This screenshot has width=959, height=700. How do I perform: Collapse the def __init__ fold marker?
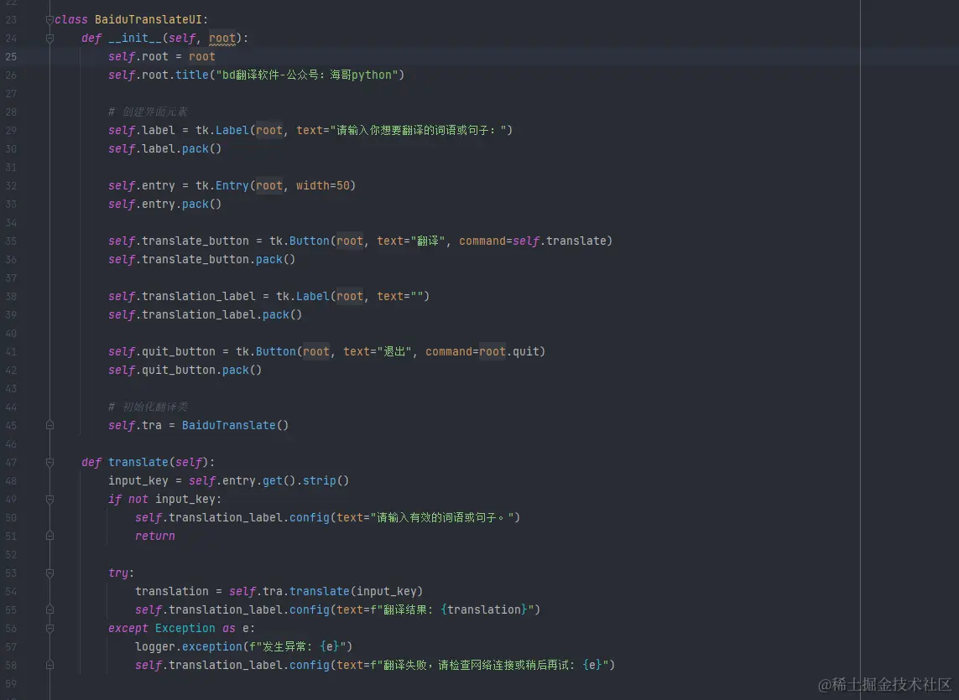[50, 38]
